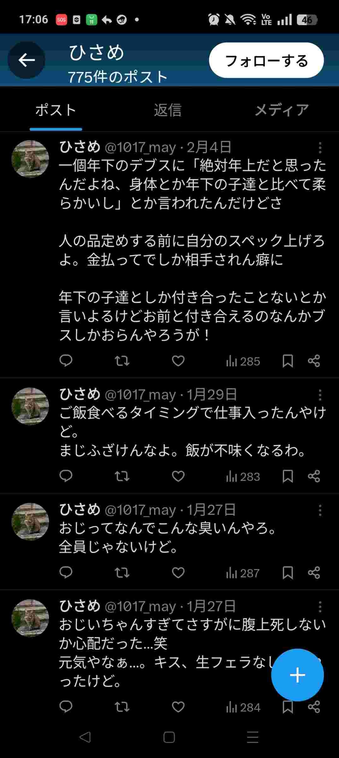Screen dimensions: 339x758
Task: Repost the 2月4日 post
Action: pyautogui.click(x=122, y=361)
